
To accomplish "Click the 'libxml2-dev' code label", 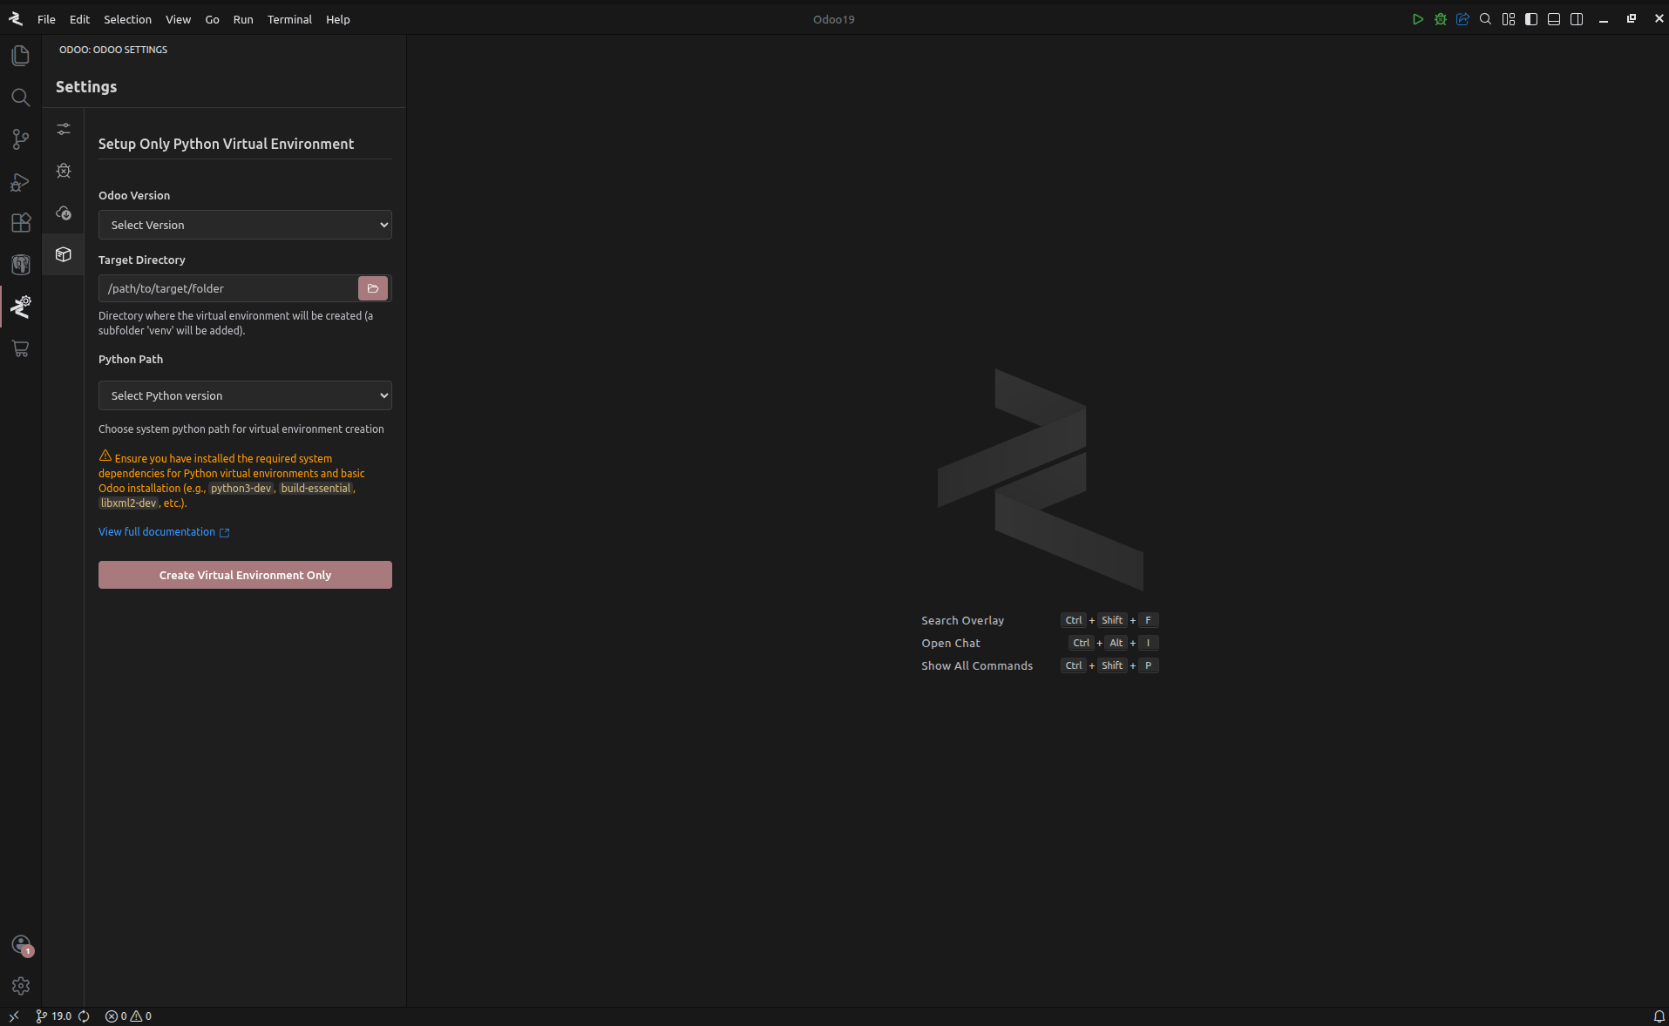I will 129,503.
